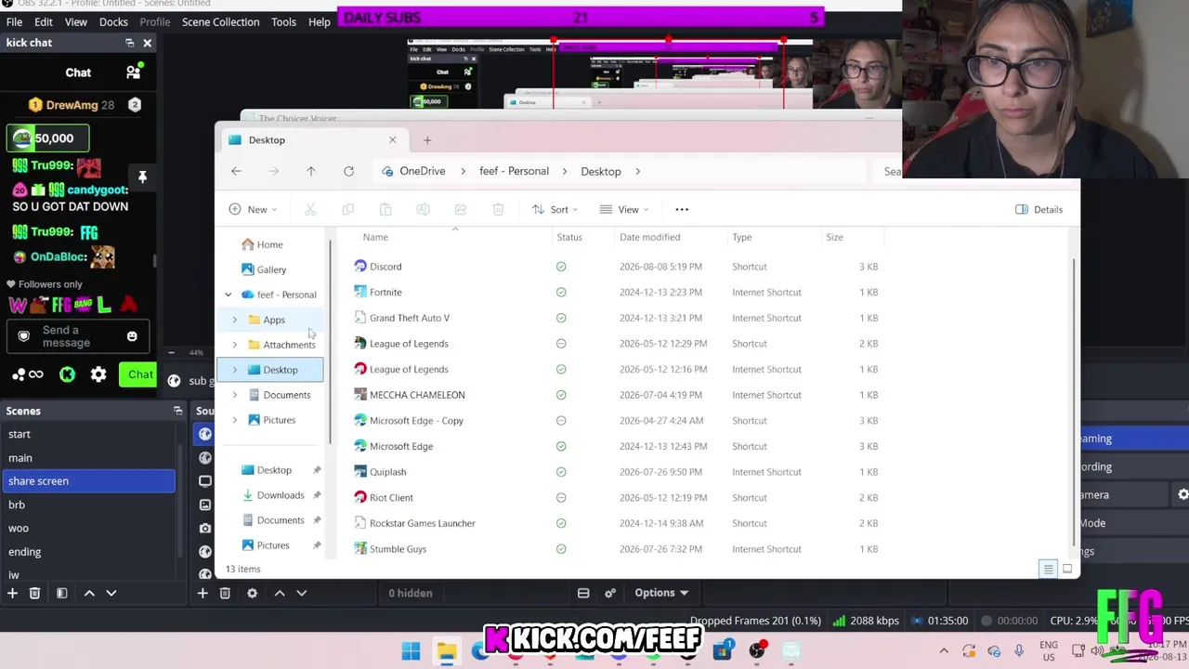
Task: Open the Windows Start menu
Action: coord(411,650)
